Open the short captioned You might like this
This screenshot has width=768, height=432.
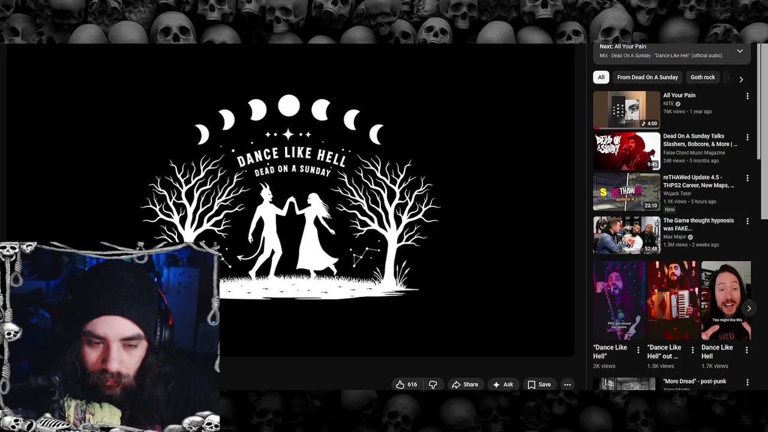point(726,301)
